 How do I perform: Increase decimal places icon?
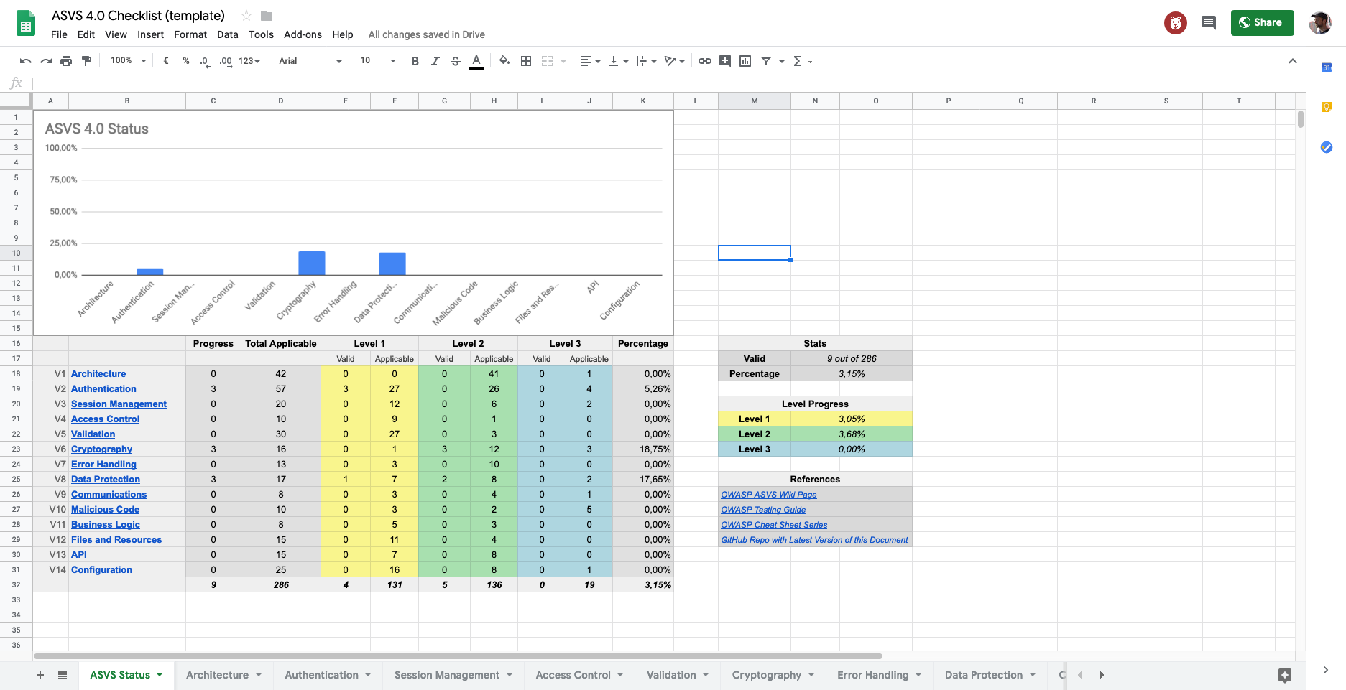pos(226,61)
